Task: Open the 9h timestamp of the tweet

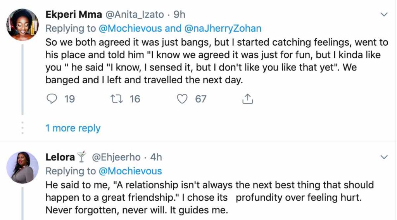Action: [x=179, y=15]
